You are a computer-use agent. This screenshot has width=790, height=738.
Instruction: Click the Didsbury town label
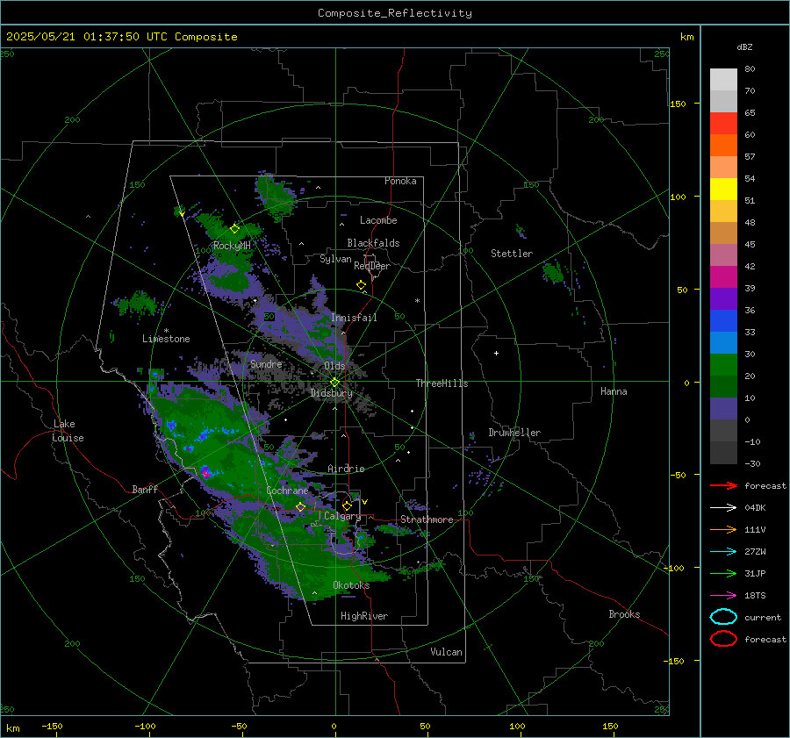(x=331, y=393)
